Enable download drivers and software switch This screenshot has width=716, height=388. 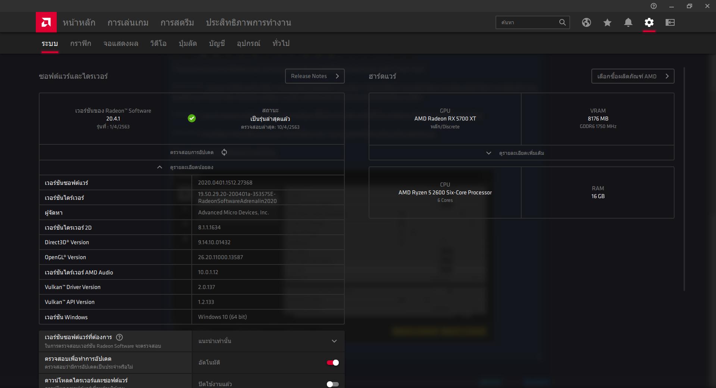pos(333,384)
